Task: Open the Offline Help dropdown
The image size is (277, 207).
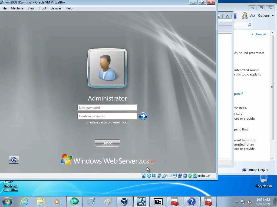Action: click(256, 170)
